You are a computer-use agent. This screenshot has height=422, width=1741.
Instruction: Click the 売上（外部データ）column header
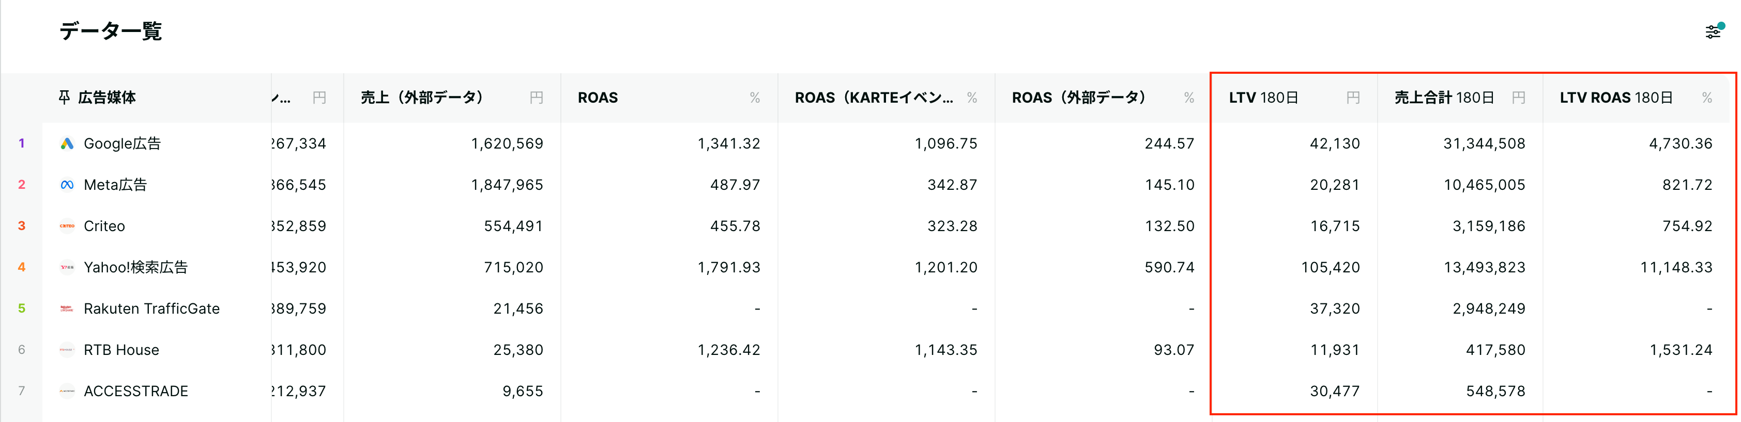(x=422, y=98)
